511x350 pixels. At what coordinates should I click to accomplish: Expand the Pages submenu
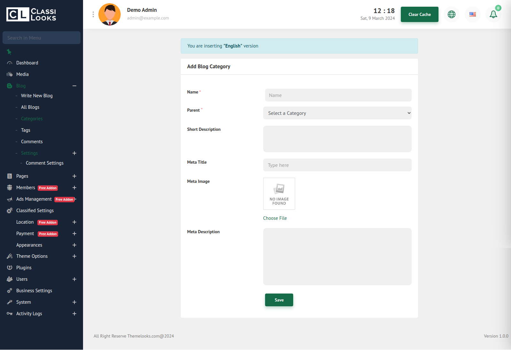point(74,176)
